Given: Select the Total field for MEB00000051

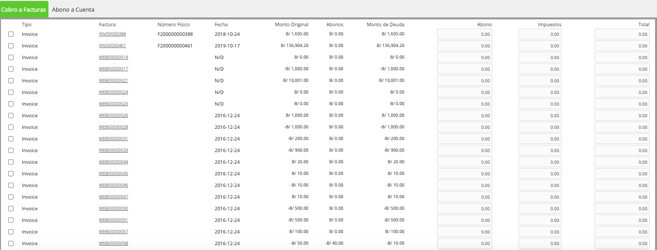Looking at the screenshot, I should [x=622, y=220].
